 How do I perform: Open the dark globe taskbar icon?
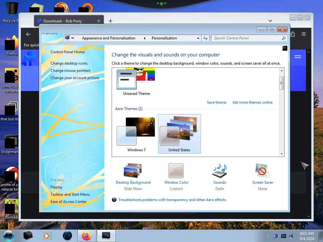click(x=68, y=236)
